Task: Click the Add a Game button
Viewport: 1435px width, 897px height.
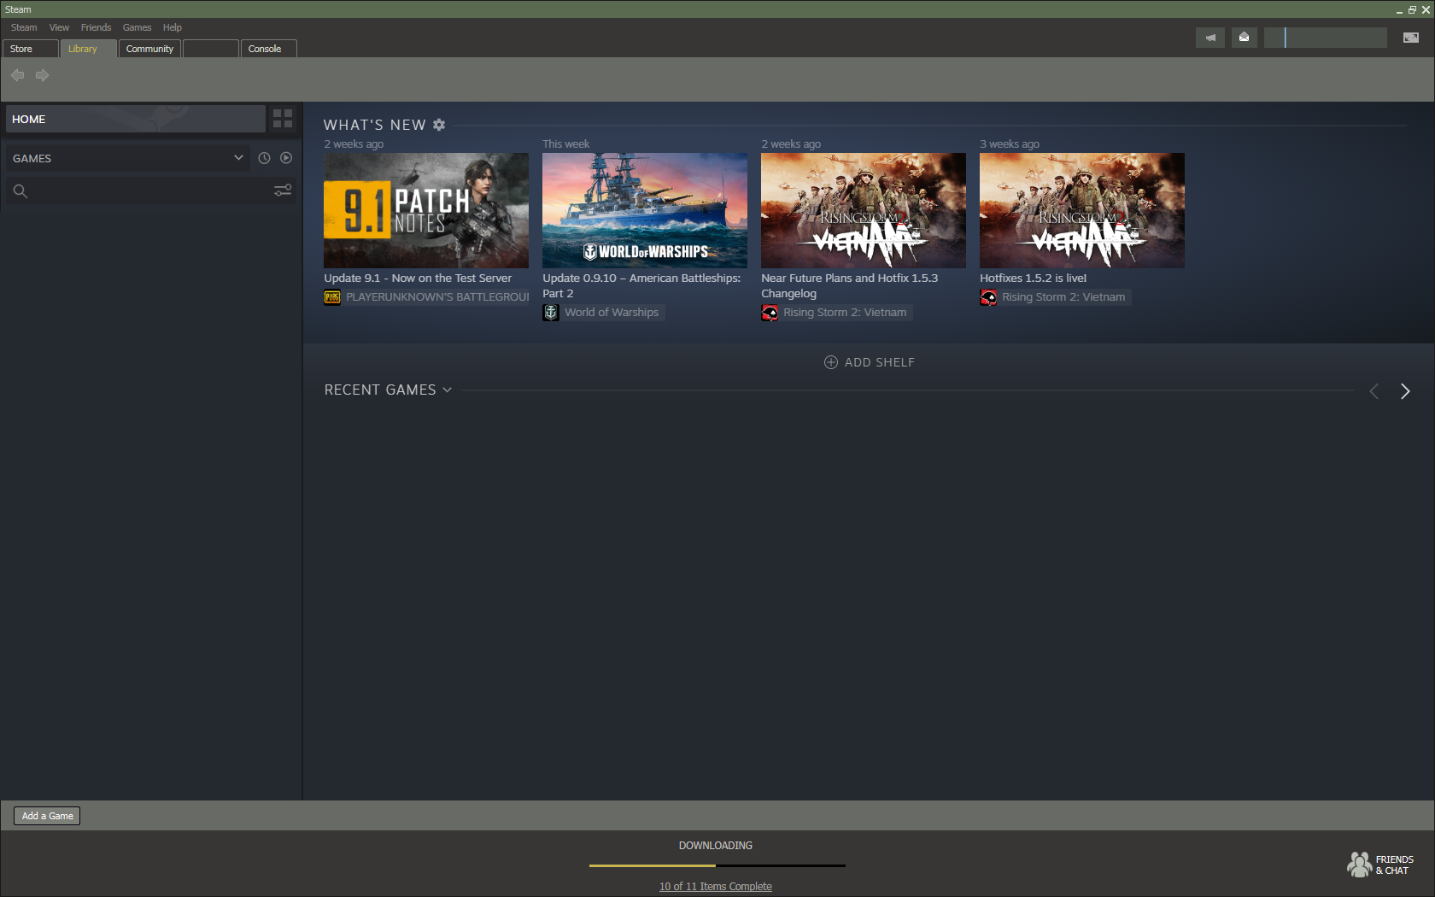Action: (x=47, y=816)
